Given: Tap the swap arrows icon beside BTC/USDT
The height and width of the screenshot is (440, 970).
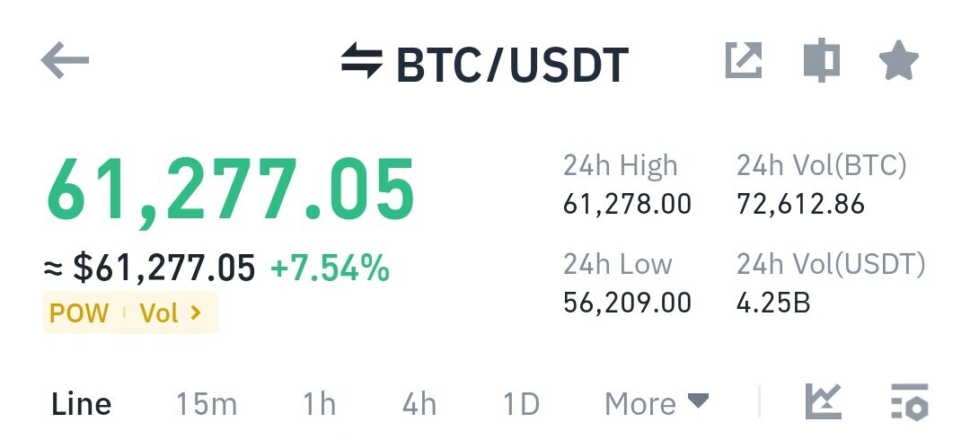Looking at the screenshot, I should pos(362,60).
